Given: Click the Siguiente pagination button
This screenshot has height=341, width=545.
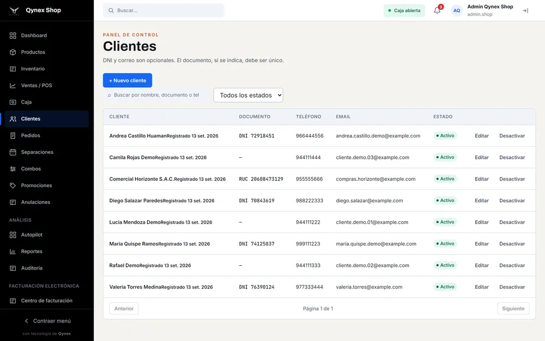Looking at the screenshot, I should (513, 309).
